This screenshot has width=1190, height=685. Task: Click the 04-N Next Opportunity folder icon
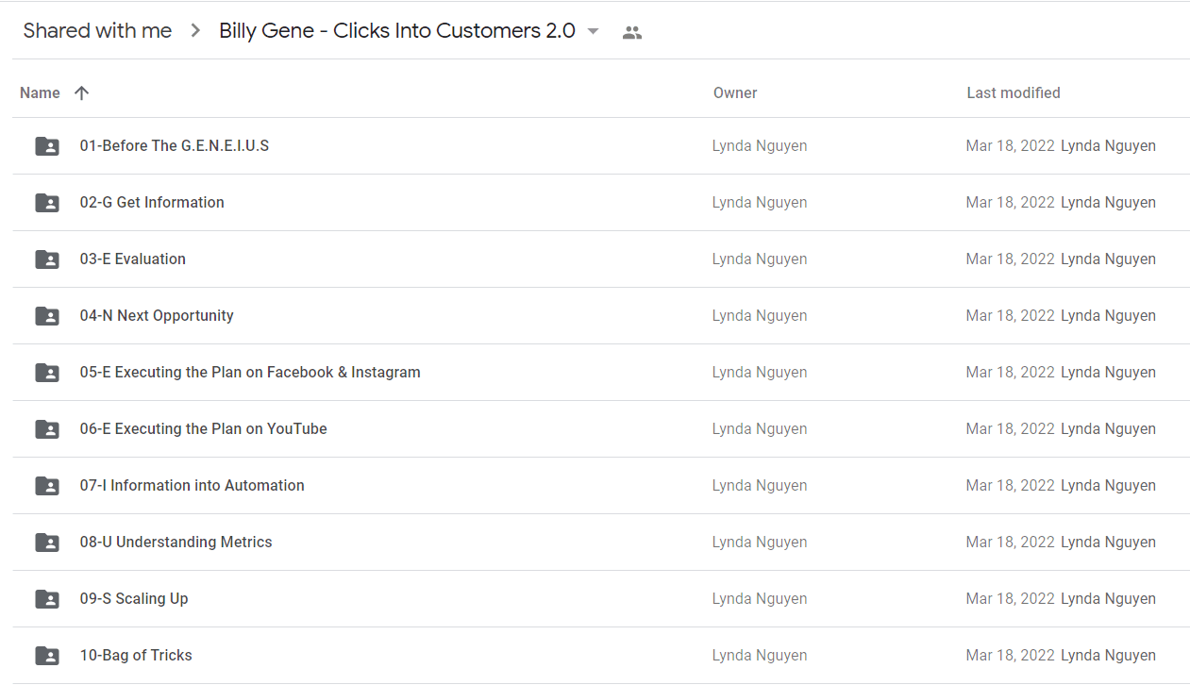tap(47, 316)
